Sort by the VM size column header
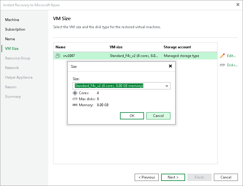243x186 pixels. coord(116,47)
